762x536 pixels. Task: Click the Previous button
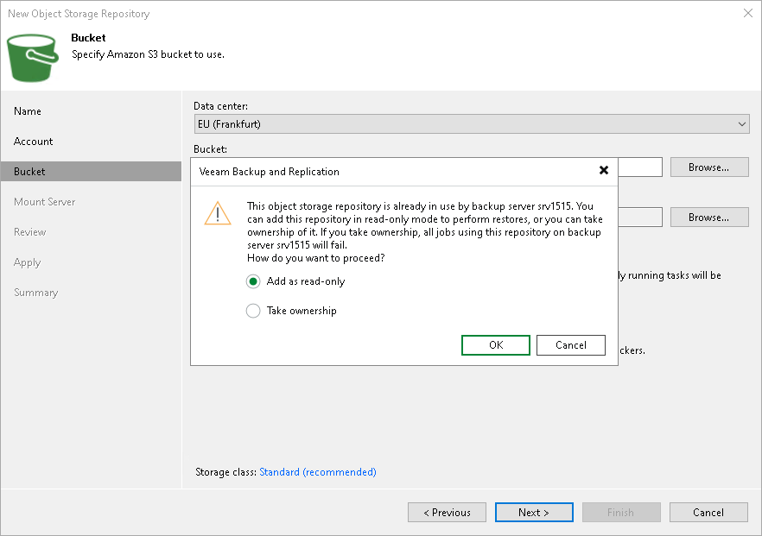[x=448, y=513]
